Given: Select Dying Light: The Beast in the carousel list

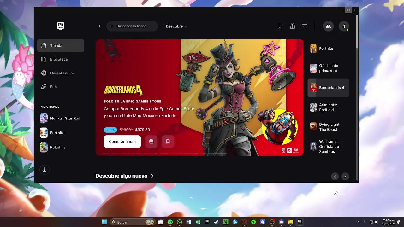Looking at the screenshot, I should [x=328, y=127].
